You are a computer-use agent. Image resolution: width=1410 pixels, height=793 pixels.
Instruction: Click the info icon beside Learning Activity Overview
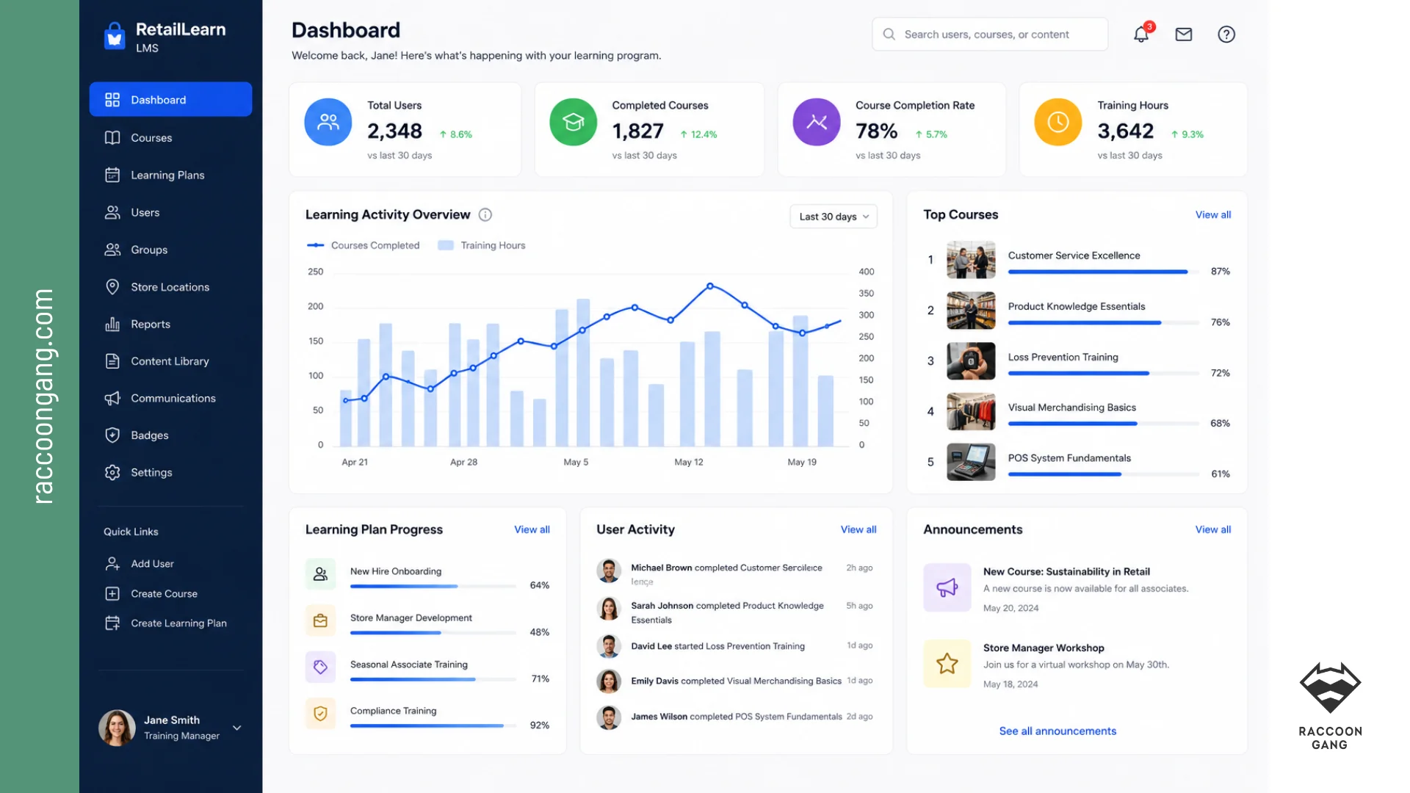click(485, 214)
